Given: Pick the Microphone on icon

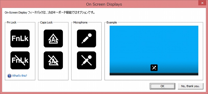Looking at the screenshot, I should point(87,38).
